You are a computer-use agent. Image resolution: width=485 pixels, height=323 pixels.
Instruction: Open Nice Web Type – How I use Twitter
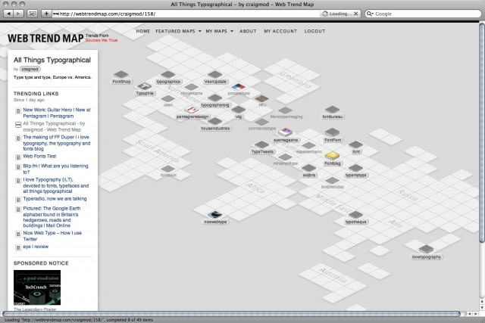[x=52, y=236]
